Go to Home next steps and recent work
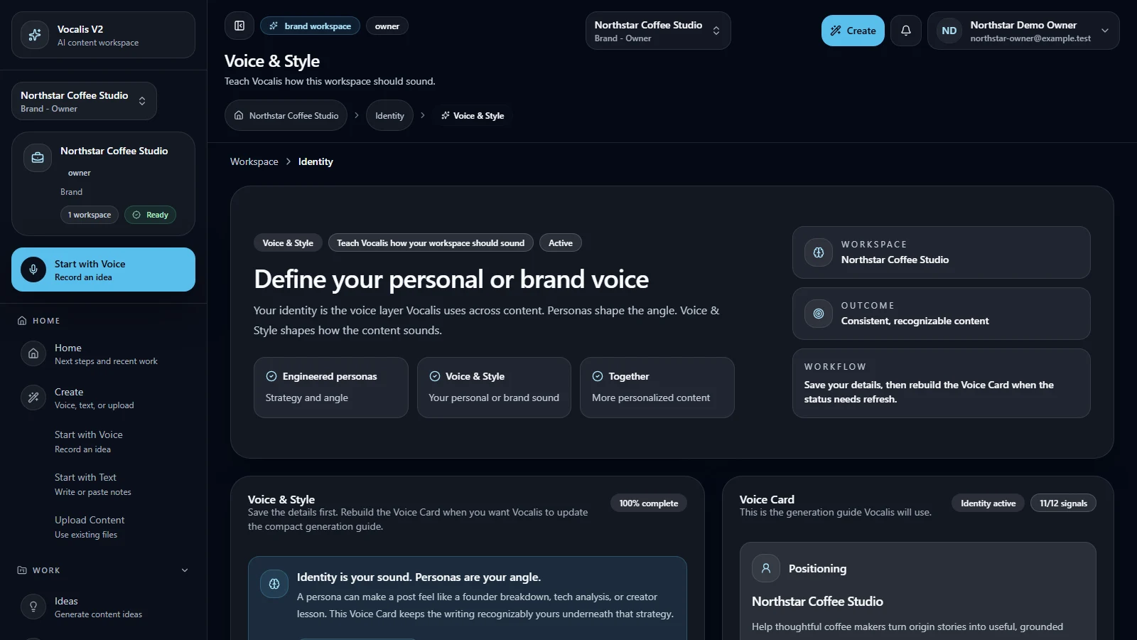Viewport: 1137px width, 640px height. click(103, 353)
